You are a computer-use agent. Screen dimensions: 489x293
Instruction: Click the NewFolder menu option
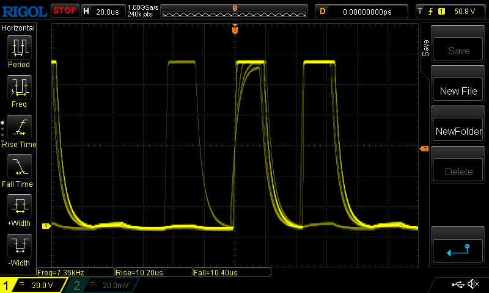(x=458, y=131)
